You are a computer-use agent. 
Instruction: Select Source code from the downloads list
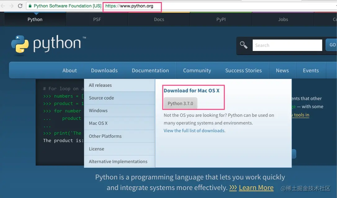(x=101, y=98)
